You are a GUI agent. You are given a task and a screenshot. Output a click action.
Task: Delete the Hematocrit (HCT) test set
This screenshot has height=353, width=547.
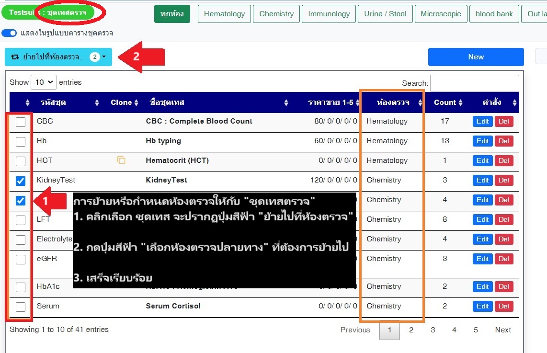pyautogui.click(x=504, y=160)
